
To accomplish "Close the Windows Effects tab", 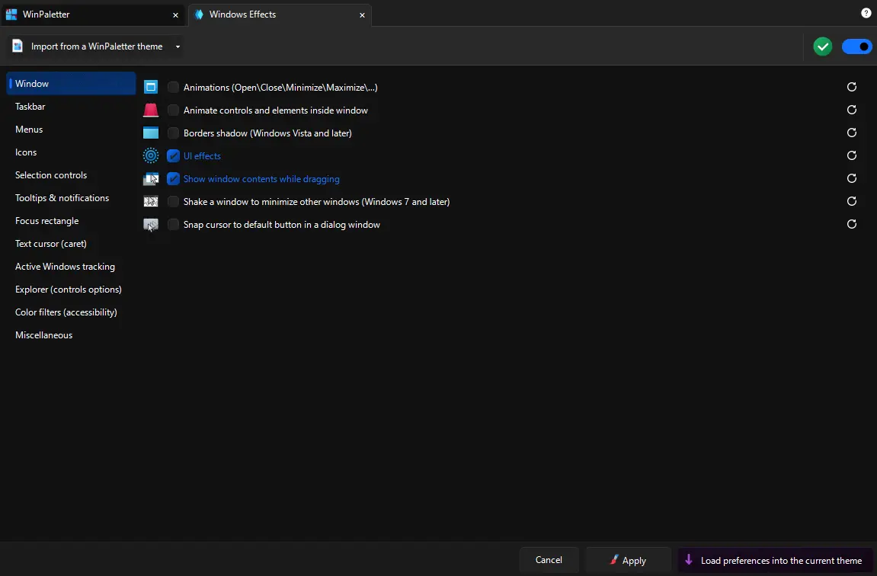I will [x=362, y=15].
